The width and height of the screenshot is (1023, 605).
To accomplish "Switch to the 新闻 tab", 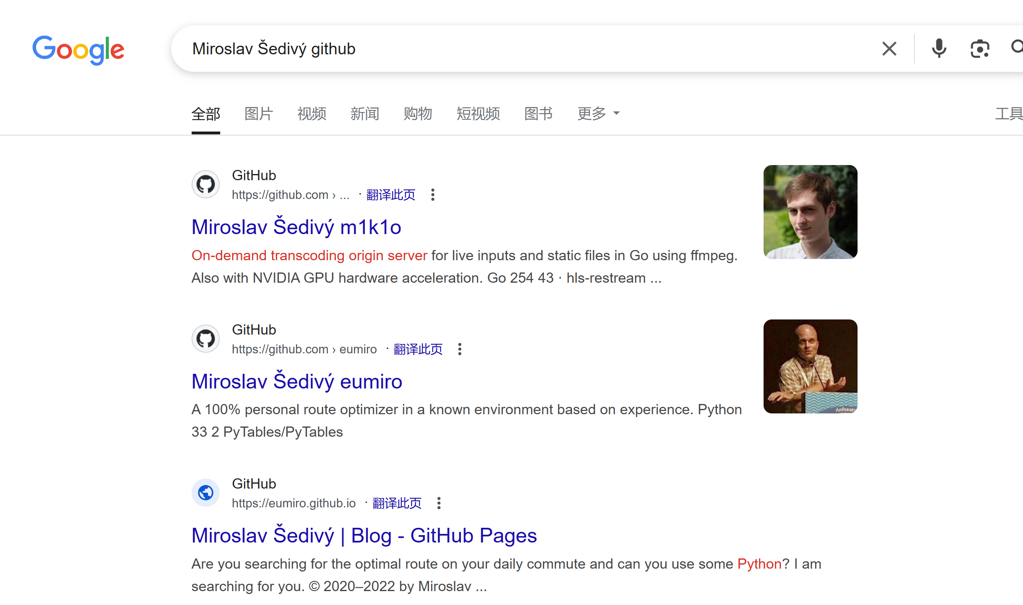I will pyautogui.click(x=365, y=114).
